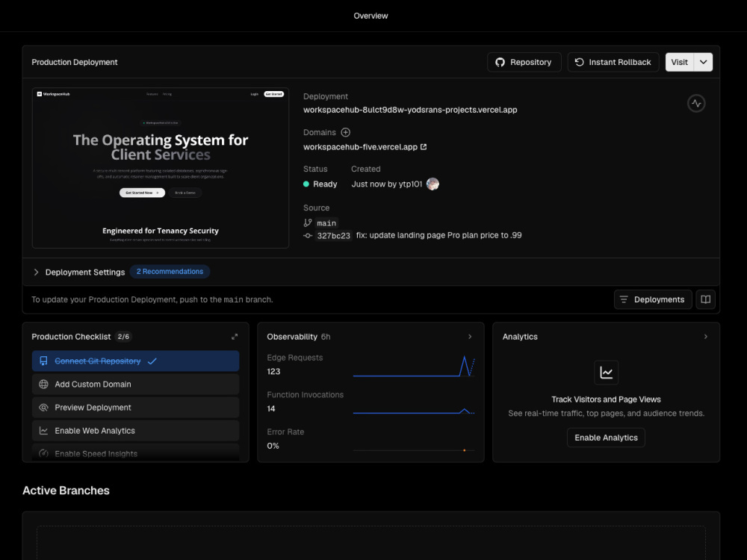Image resolution: width=747 pixels, height=560 pixels.
Task: Open the Deployments list button
Action: [x=653, y=299]
